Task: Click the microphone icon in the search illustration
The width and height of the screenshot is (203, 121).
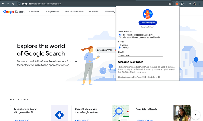Action: [115, 50]
